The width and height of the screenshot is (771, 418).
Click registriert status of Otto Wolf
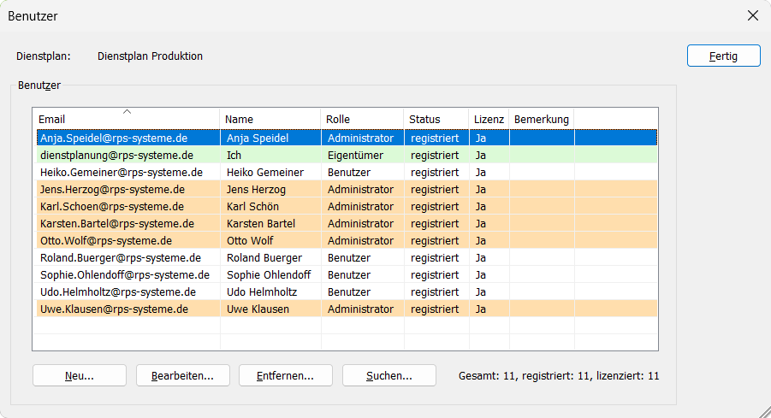click(x=435, y=241)
